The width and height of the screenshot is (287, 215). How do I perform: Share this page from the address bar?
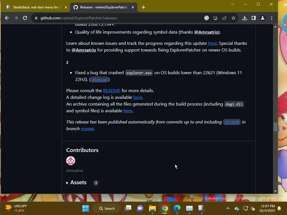tap(224, 18)
